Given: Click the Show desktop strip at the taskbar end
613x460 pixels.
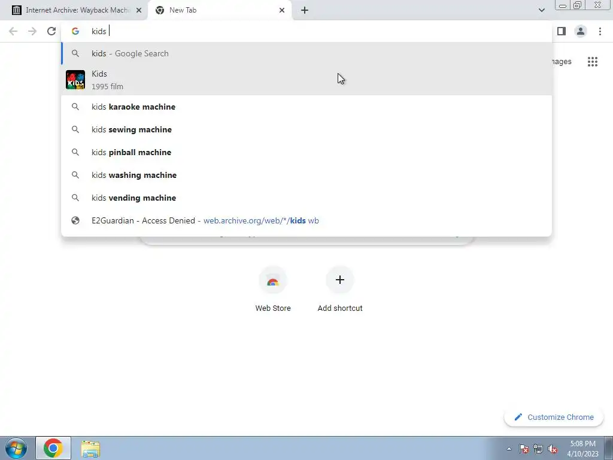Looking at the screenshot, I should [x=609, y=448].
